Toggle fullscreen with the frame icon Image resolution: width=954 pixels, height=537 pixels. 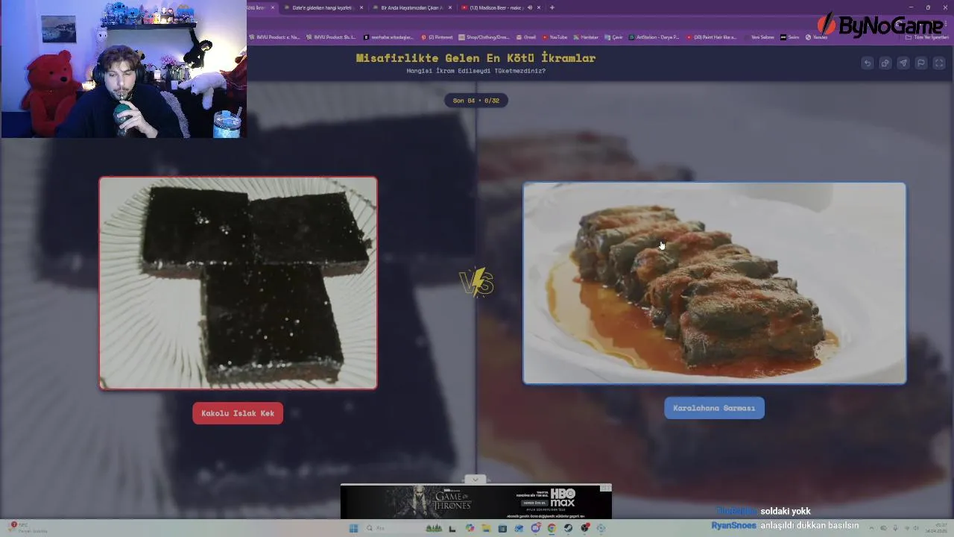[x=939, y=63]
